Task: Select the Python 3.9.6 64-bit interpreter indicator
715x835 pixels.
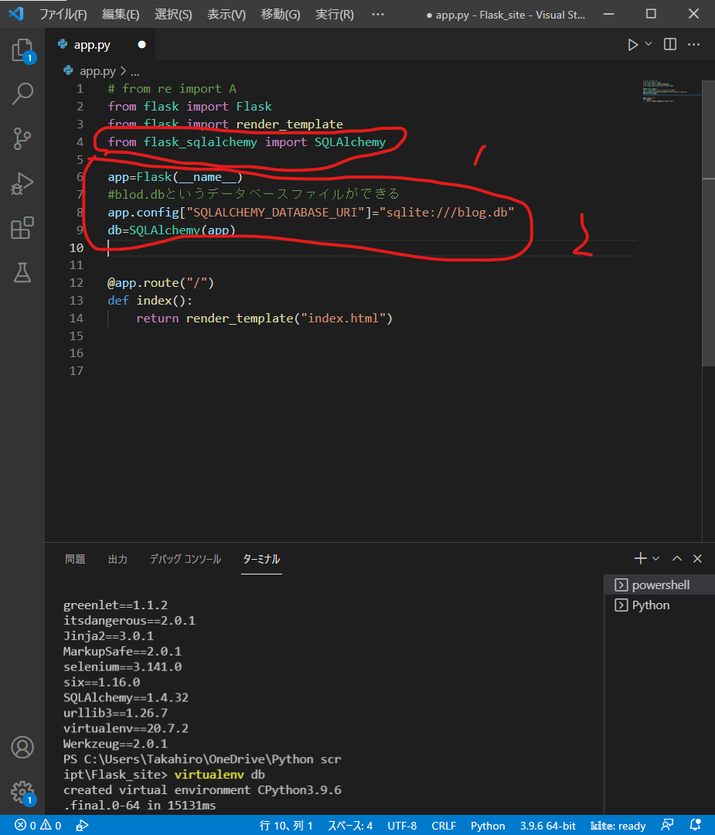Action: pyautogui.click(x=547, y=825)
